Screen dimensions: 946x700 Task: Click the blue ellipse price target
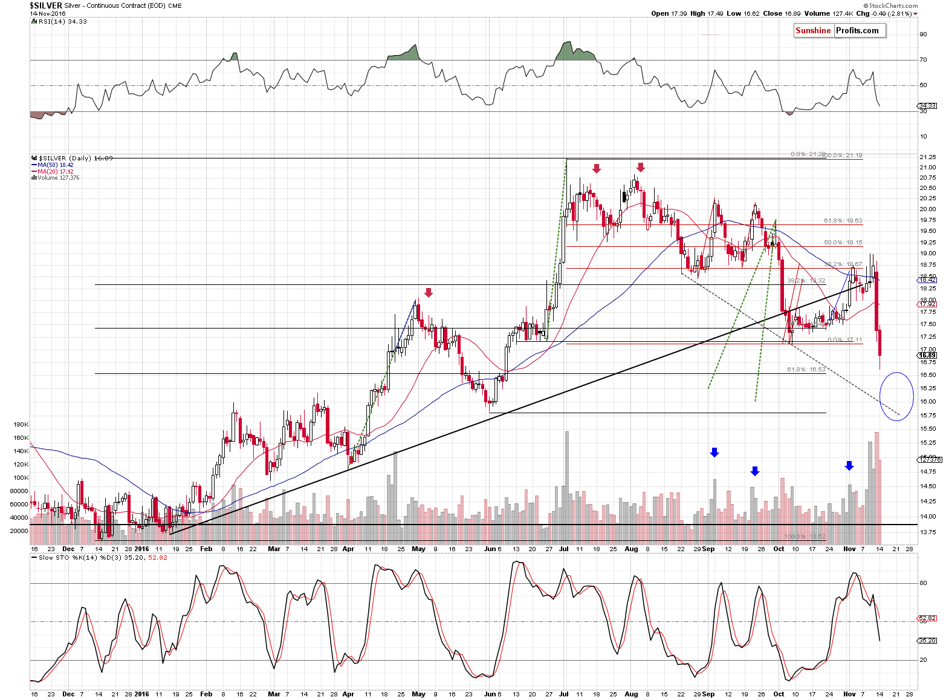[896, 396]
